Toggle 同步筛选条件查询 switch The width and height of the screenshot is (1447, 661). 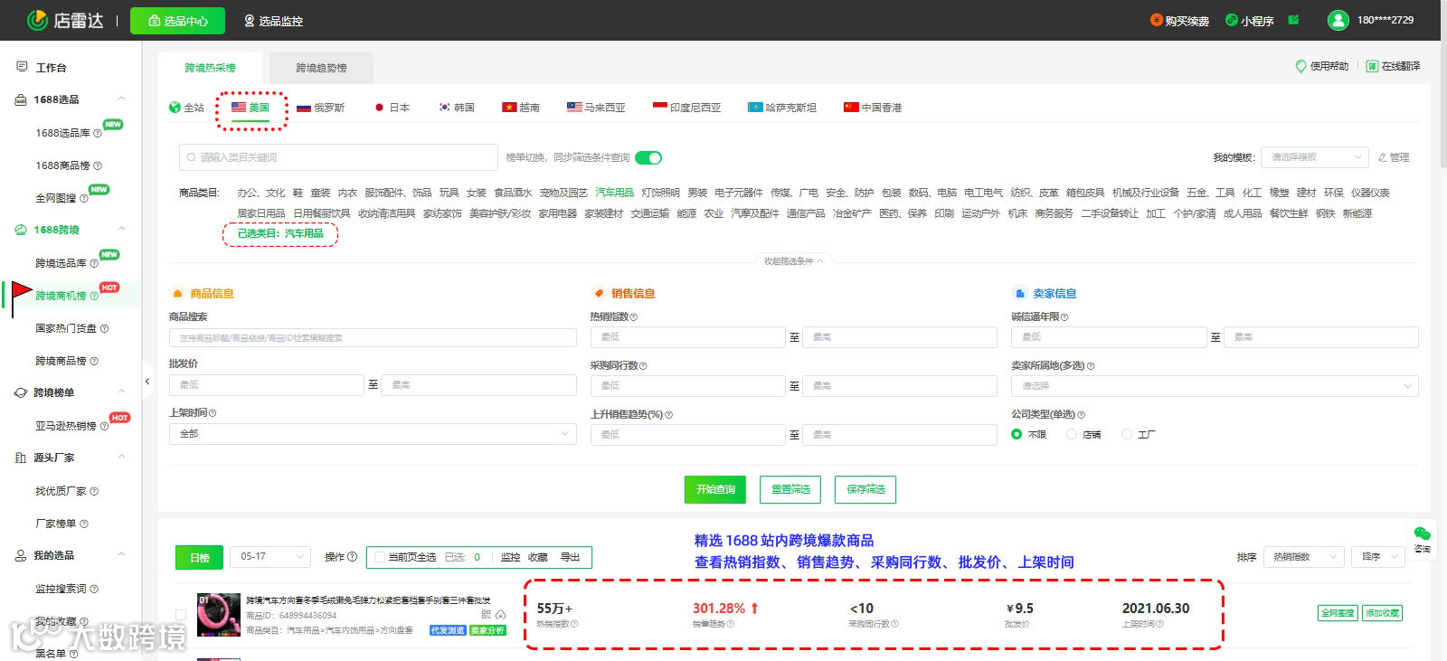tap(648, 157)
